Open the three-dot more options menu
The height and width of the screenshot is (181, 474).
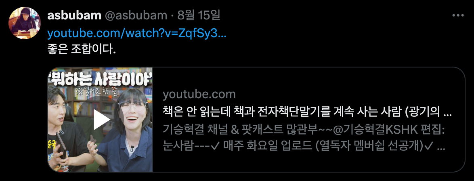(x=458, y=16)
